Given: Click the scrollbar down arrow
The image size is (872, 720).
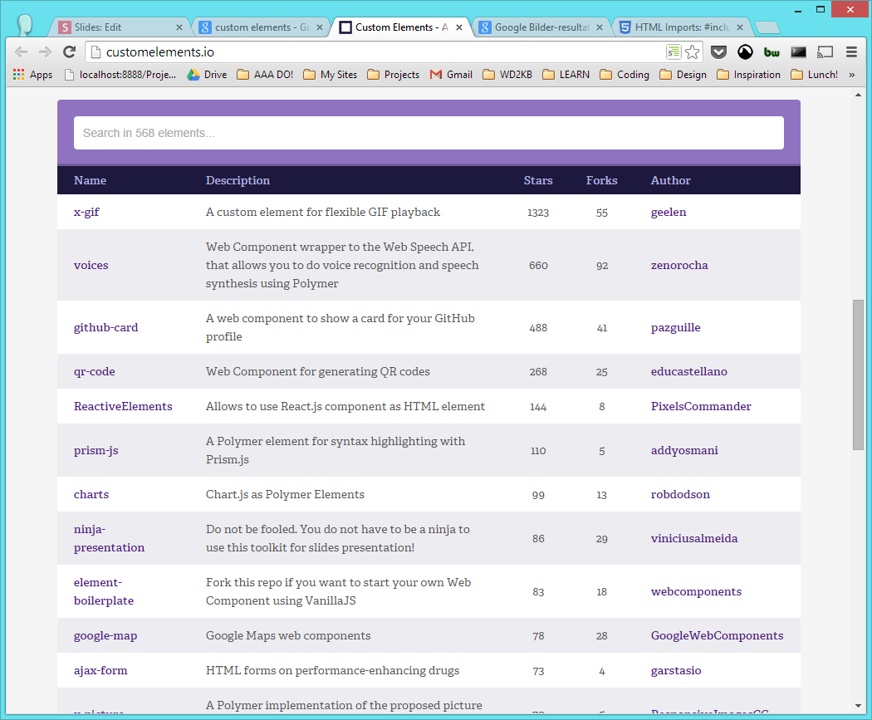Looking at the screenshot, I should point(858,706).
